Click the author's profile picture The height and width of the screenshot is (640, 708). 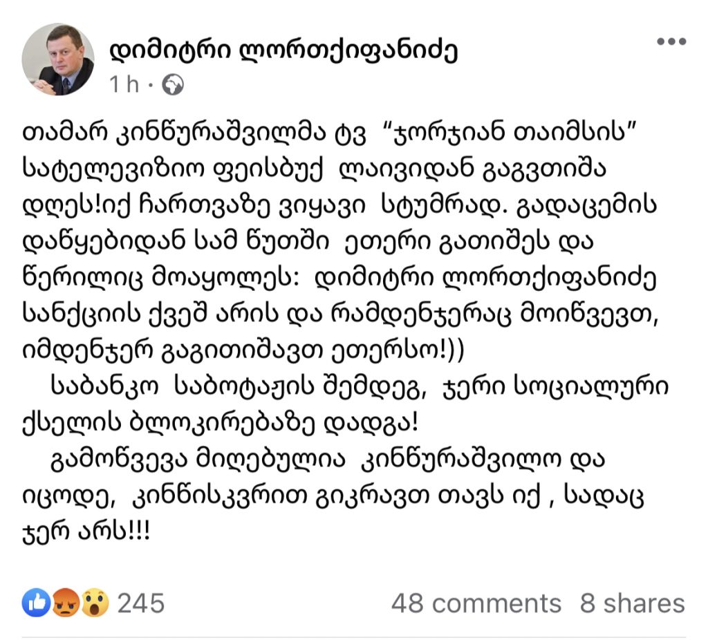click(58, 59)
